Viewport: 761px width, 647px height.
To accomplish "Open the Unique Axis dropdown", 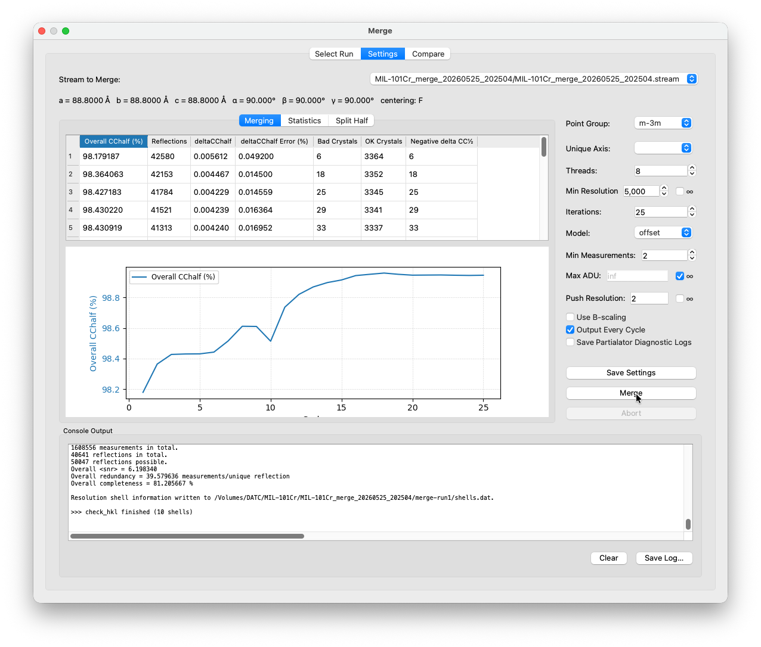I will point(663,148).
